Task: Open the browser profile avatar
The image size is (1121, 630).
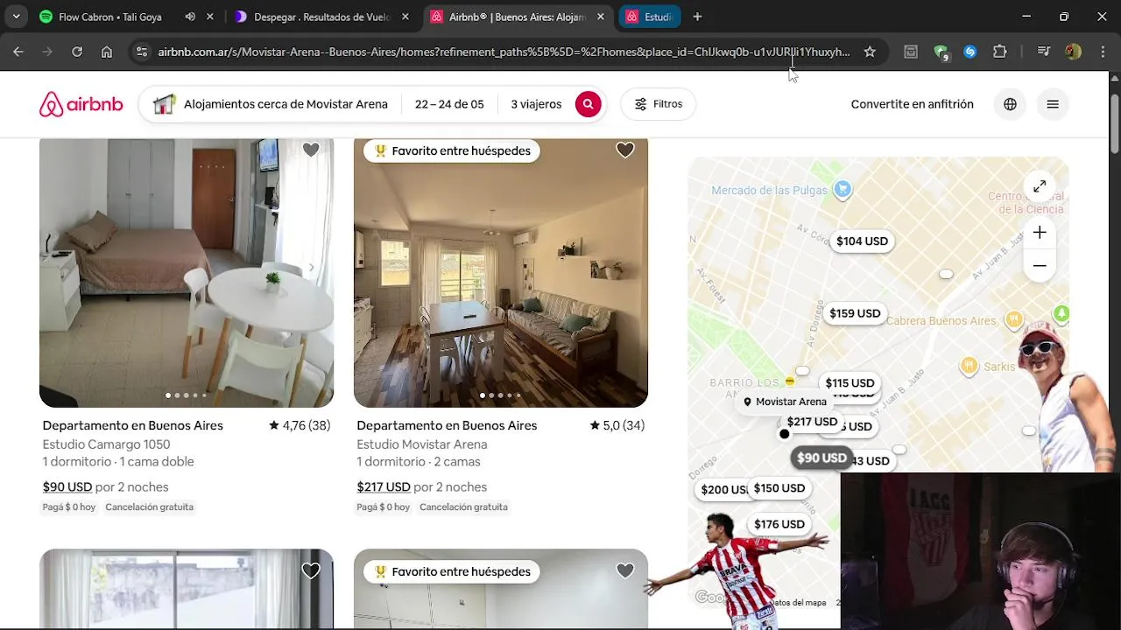Action: tap(1073, 52)
